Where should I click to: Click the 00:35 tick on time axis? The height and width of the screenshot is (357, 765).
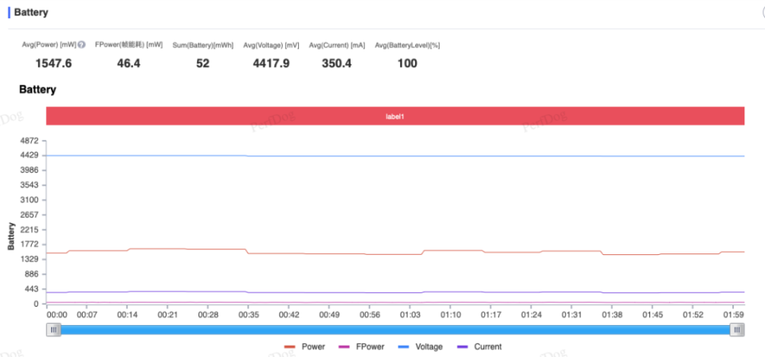point(248,315)
